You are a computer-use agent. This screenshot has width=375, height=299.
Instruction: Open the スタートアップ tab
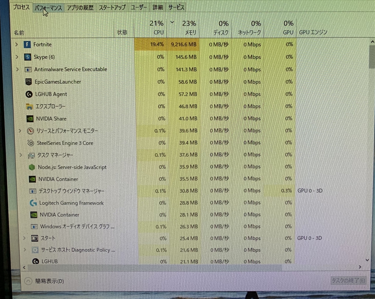click(112, 7)
